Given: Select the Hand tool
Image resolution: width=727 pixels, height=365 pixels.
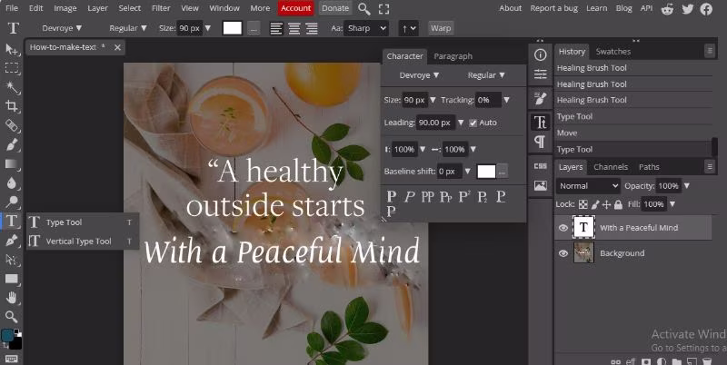Looking at the screenshot, I should coord(12,298).
